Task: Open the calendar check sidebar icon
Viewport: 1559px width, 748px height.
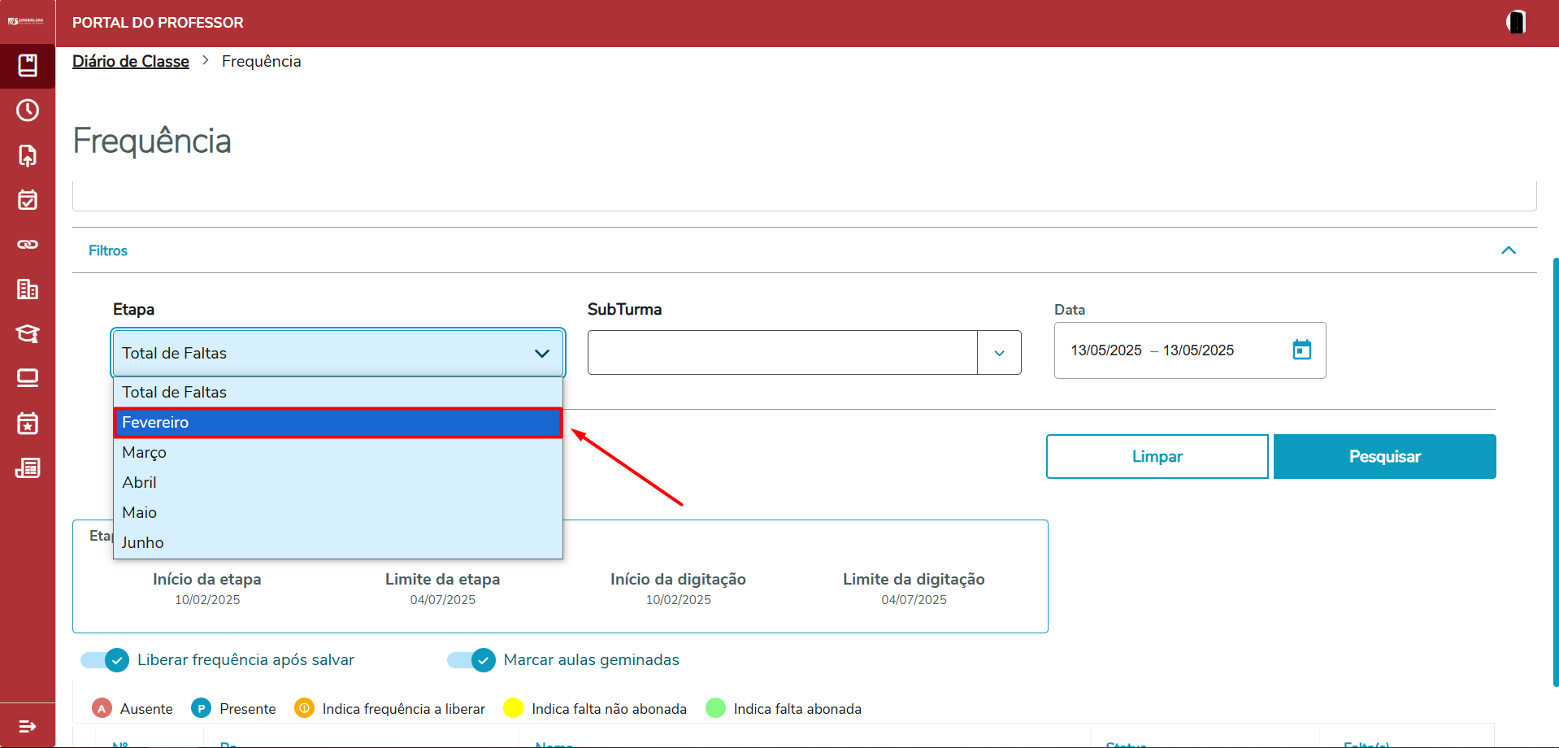Action: click(28, 200)
